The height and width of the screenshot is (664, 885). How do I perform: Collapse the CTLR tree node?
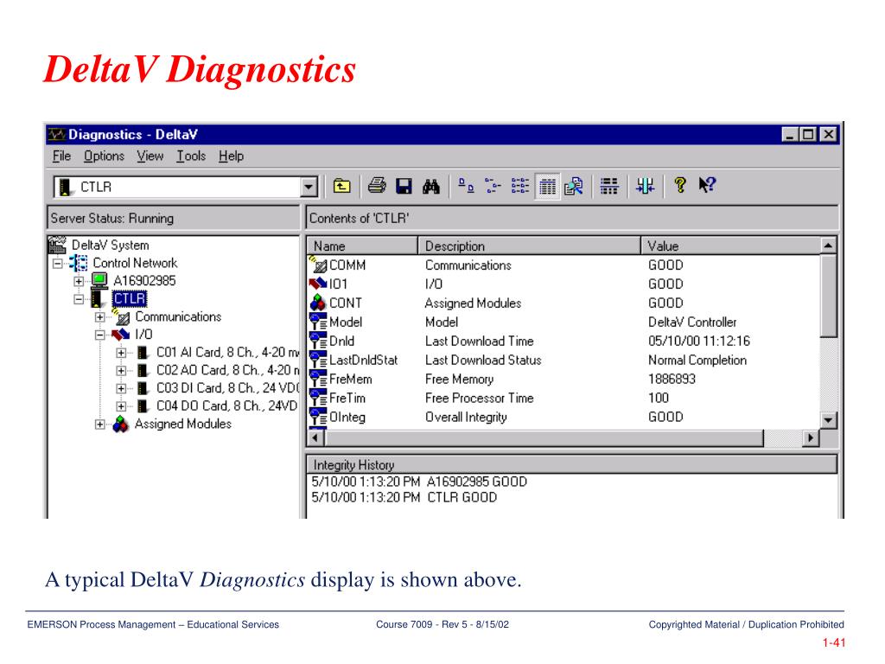point(79,298)
